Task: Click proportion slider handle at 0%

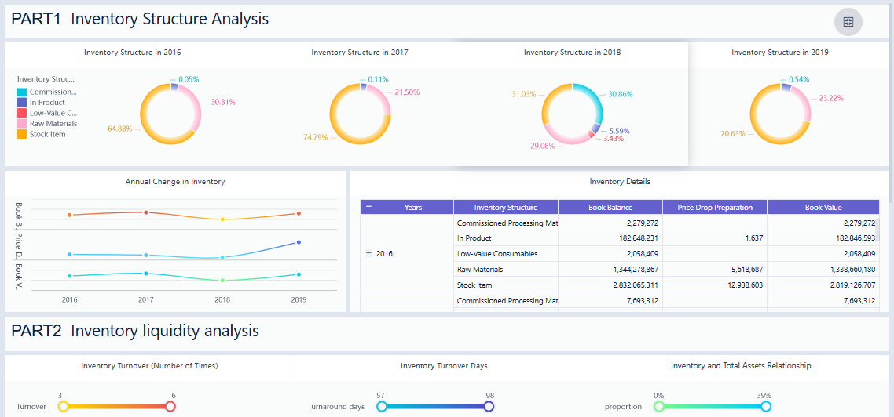Action: (x=659, y=406)
